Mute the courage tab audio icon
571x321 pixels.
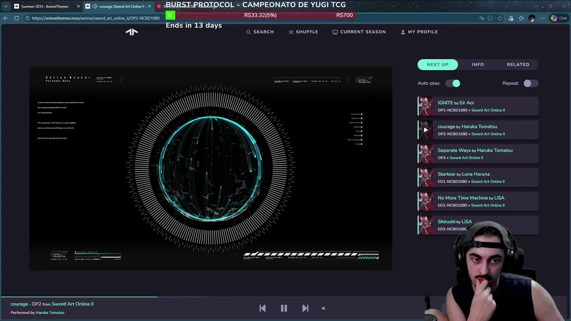(x=95, y=6)
